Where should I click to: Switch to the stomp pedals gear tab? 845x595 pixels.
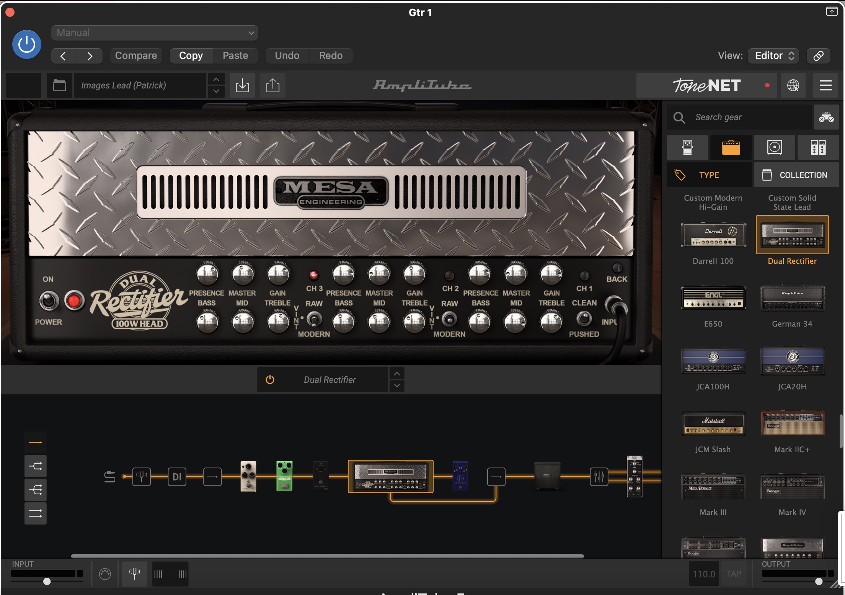pos(687,147)
